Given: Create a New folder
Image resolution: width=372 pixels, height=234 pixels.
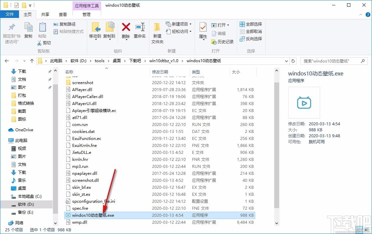Looking at the screenshot, I should (x=157, y=33).
